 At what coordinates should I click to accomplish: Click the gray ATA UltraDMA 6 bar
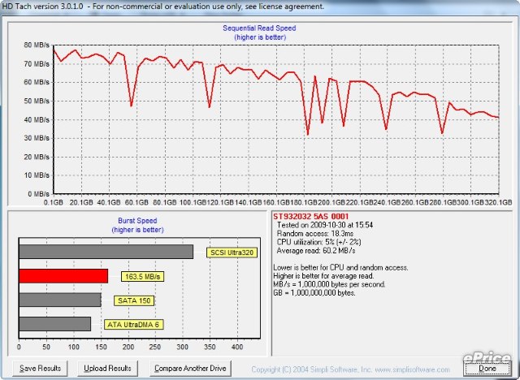(54, 325)
